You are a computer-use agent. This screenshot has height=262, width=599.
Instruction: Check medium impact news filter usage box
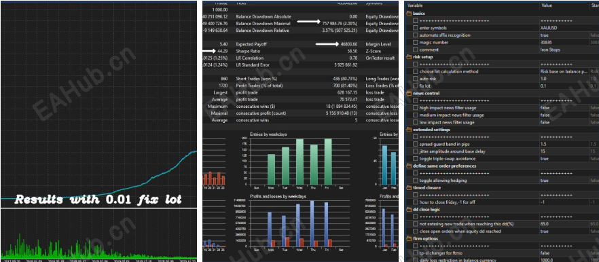click(x=416, y=115)
